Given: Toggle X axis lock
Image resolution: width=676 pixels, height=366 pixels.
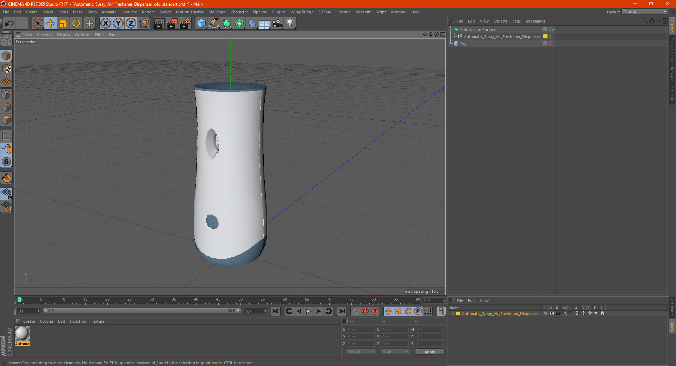Looking at the screenshot, I should tap(105, 24).
